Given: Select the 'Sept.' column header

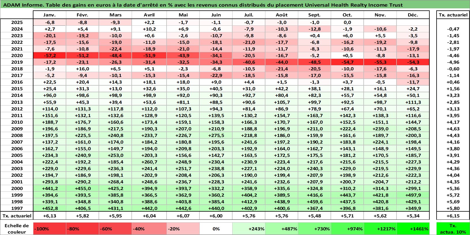Looking at the screenshot, I should (x=315, y=15).
